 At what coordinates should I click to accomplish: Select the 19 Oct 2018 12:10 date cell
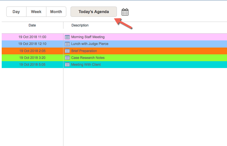32,44
